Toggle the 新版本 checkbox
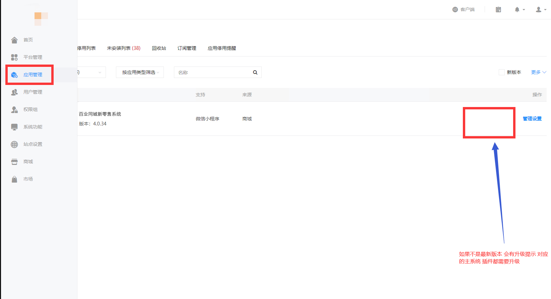 (x=502, y=72)
